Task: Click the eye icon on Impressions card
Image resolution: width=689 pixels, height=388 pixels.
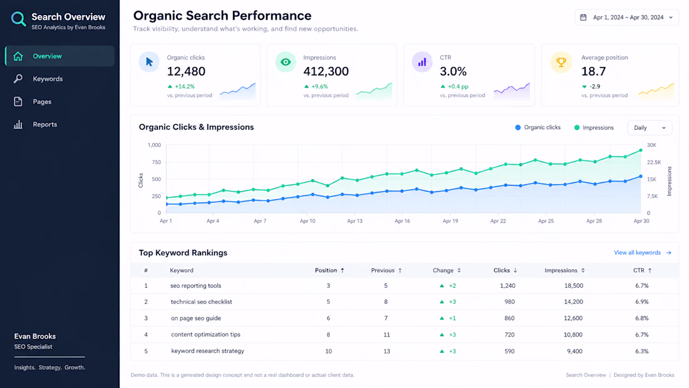Action: point(286,62)
